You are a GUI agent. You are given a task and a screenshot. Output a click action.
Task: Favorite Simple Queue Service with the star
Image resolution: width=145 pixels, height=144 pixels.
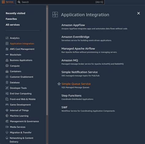click(x=59, y=84)
